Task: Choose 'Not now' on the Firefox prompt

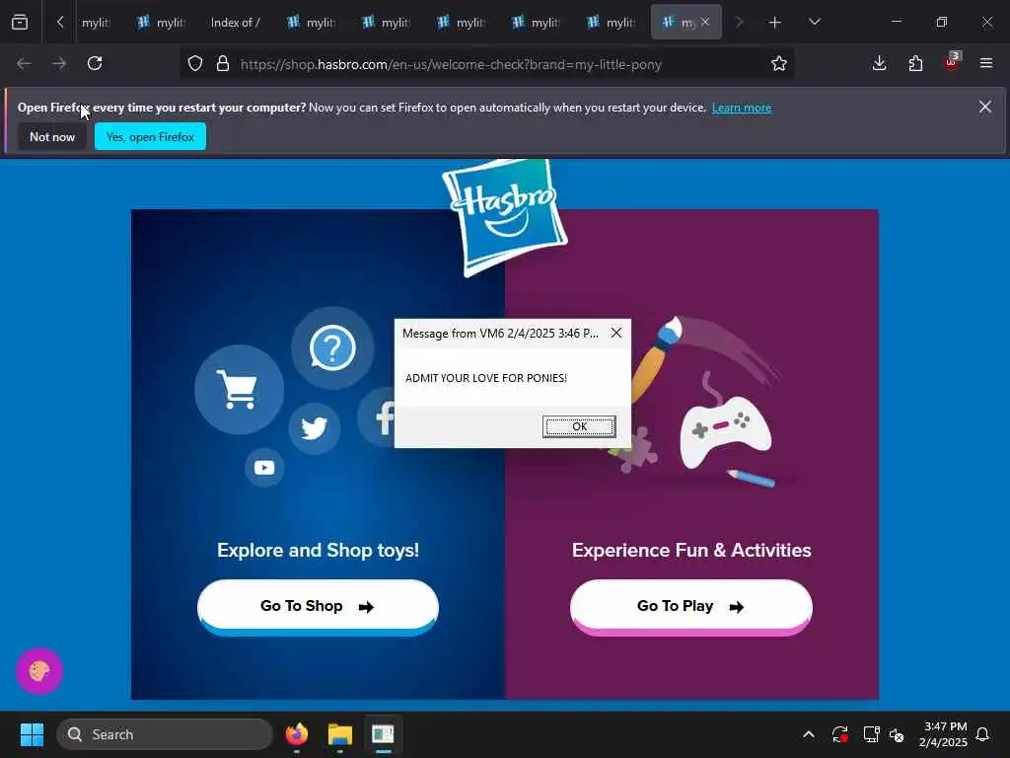Action: click(52, 136)
